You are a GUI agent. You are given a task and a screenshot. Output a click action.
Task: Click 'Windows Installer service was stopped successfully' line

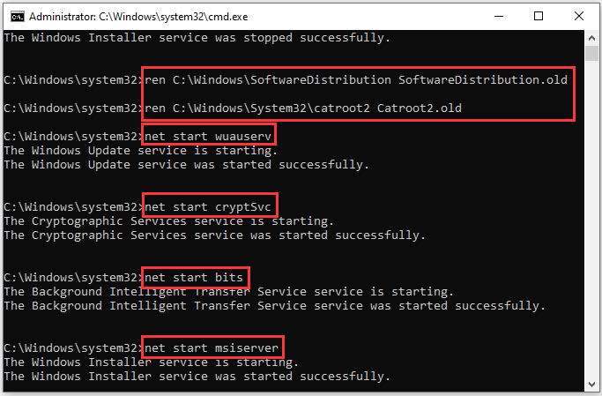coord(197,38)
